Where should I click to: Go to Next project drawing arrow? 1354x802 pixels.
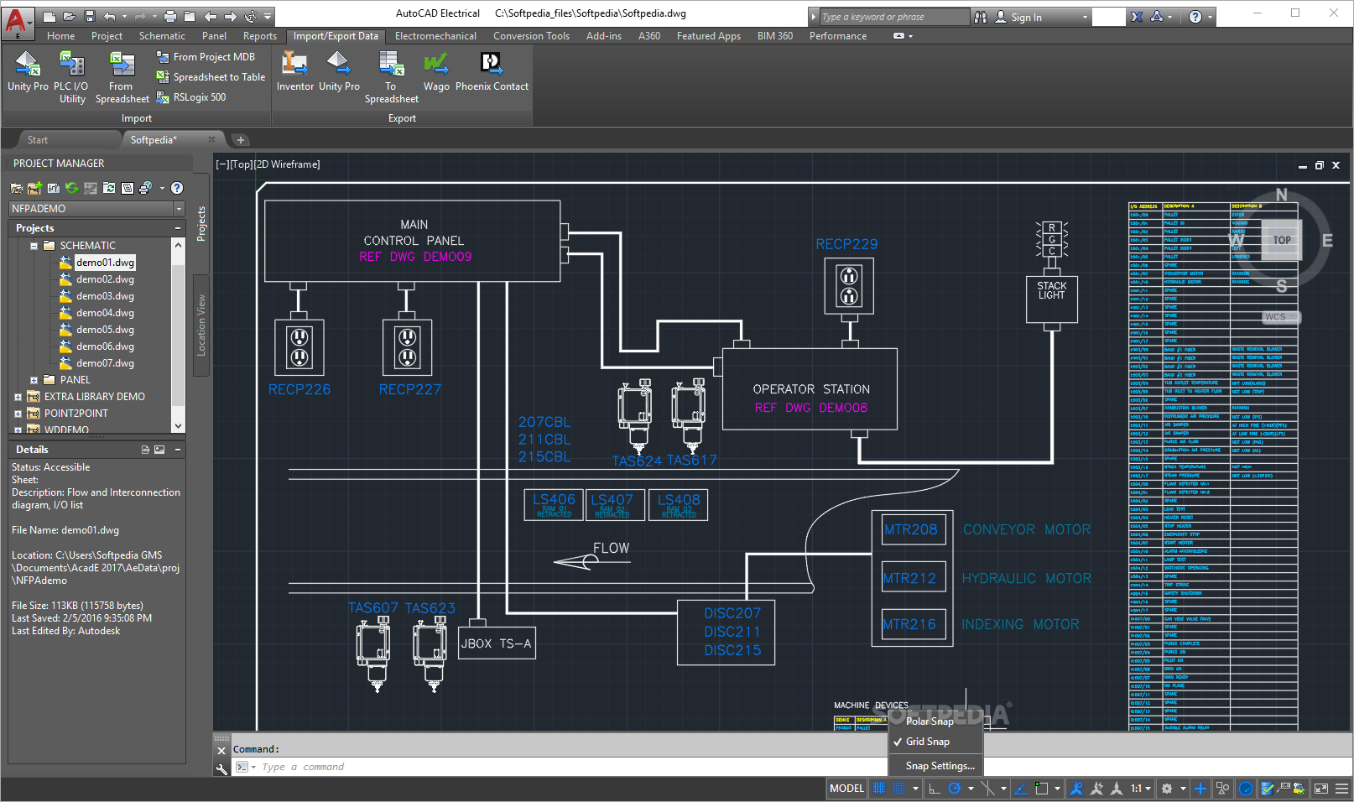(231, 16)
